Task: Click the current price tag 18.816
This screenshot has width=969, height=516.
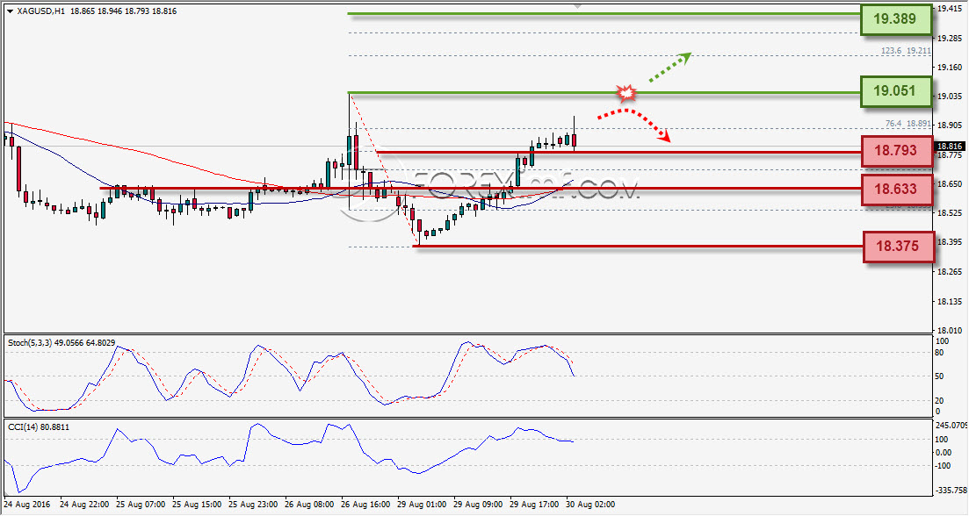Action: pos(950,147)
